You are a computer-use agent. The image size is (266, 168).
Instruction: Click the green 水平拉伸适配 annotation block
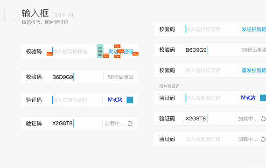click(x=100, y=51)
